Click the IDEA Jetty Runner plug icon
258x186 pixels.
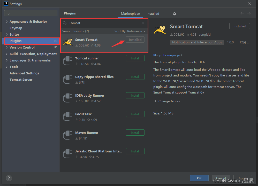click(x=68, y=98)
